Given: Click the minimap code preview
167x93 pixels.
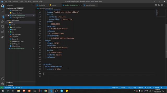Looking at the screenshot, I should [157, 13].
